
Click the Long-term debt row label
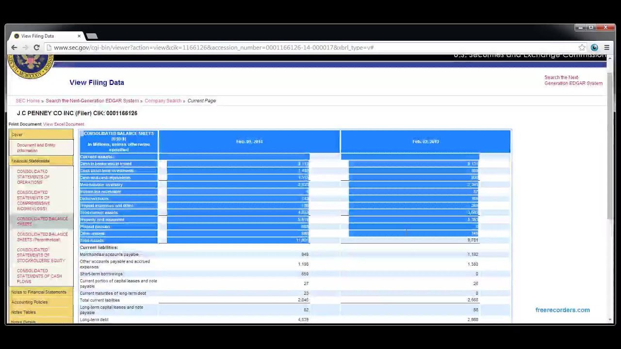[94, 320]
